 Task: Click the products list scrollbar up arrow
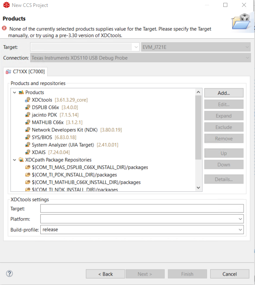198,92
